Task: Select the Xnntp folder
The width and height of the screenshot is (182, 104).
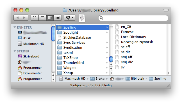Action: 82,73
